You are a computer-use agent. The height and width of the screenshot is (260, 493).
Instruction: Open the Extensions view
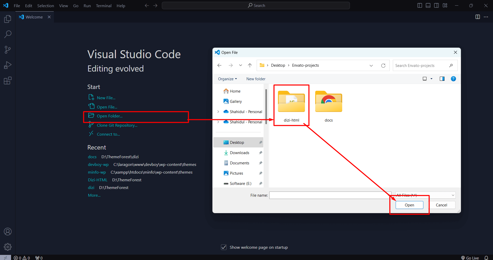pyautogui.click(x=8, y=81)
